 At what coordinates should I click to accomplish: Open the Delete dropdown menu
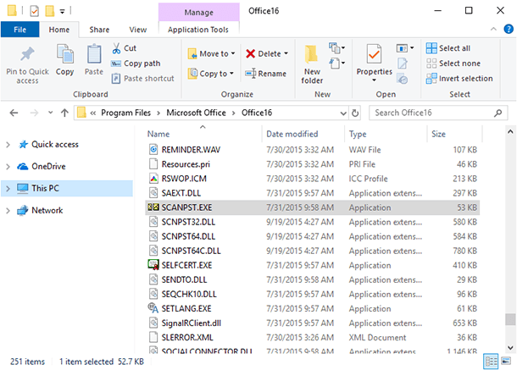point(267,53)
